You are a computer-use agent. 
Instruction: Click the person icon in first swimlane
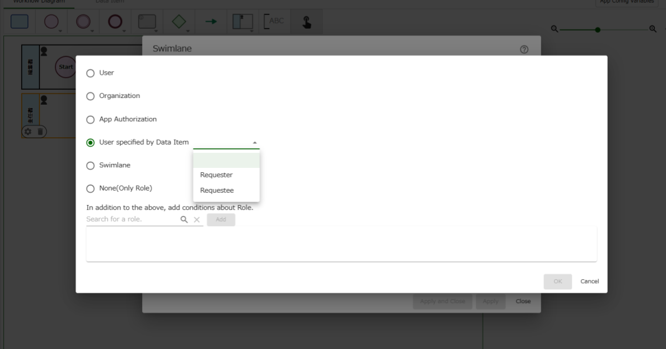[x=44, y=51]
